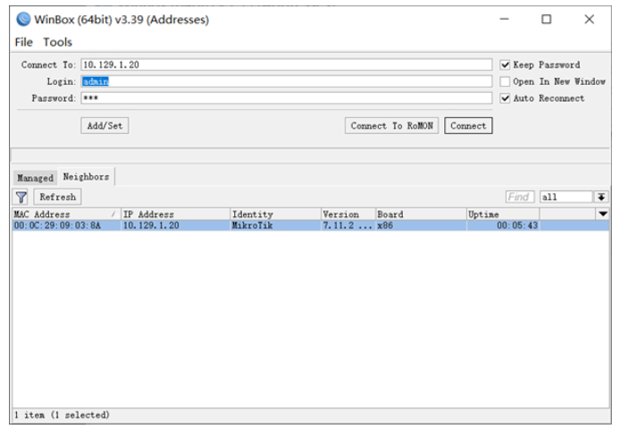Expand the column chooser arrow in header
Image resolution: width=620 pixels, height=429 pixels.
[602, 214]
